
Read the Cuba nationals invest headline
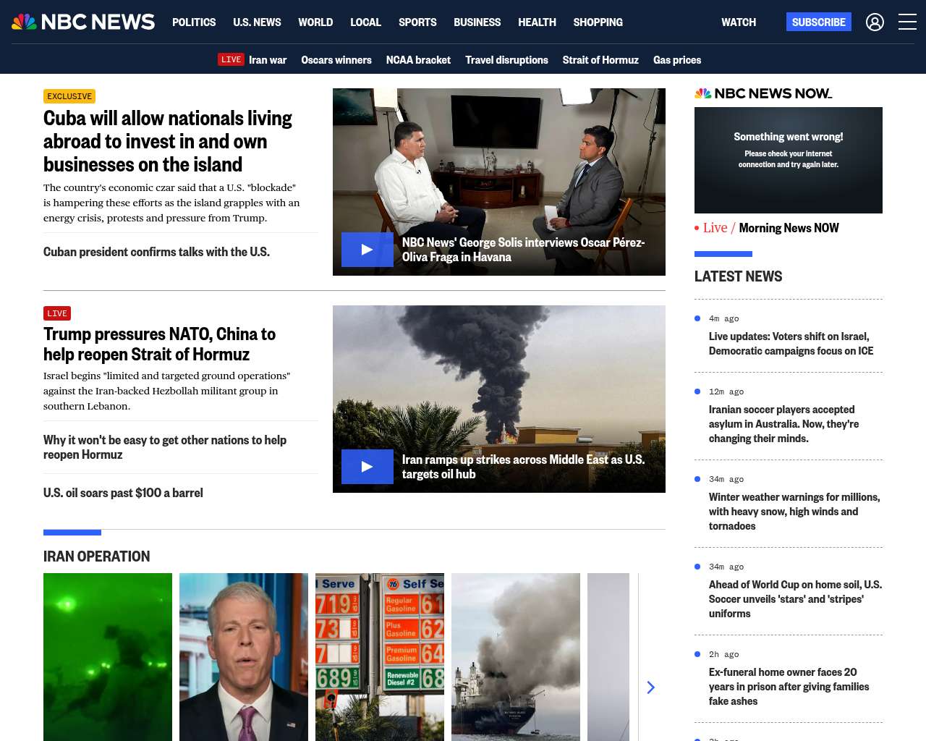click(x=168, y=141)
